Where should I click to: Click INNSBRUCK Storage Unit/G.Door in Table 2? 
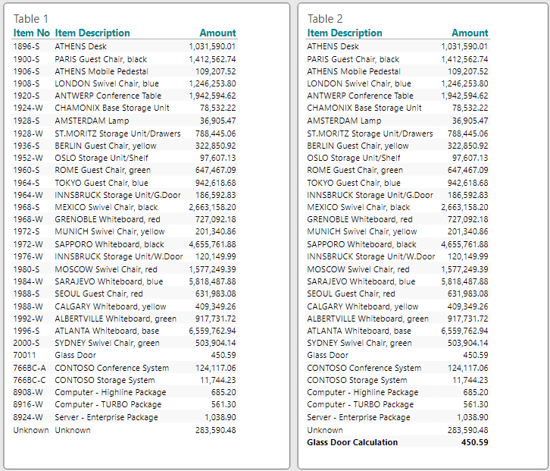coord(370,195)
